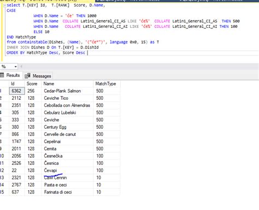The width and height of the screenshot is (259, 210).
Task: Select the Id cell 2321
Action: click(x=17, y=178)
